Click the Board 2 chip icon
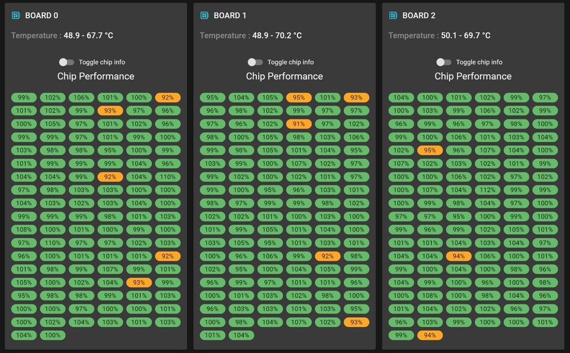The width and height of the screenshot is (570, 353). coord(393,15)
